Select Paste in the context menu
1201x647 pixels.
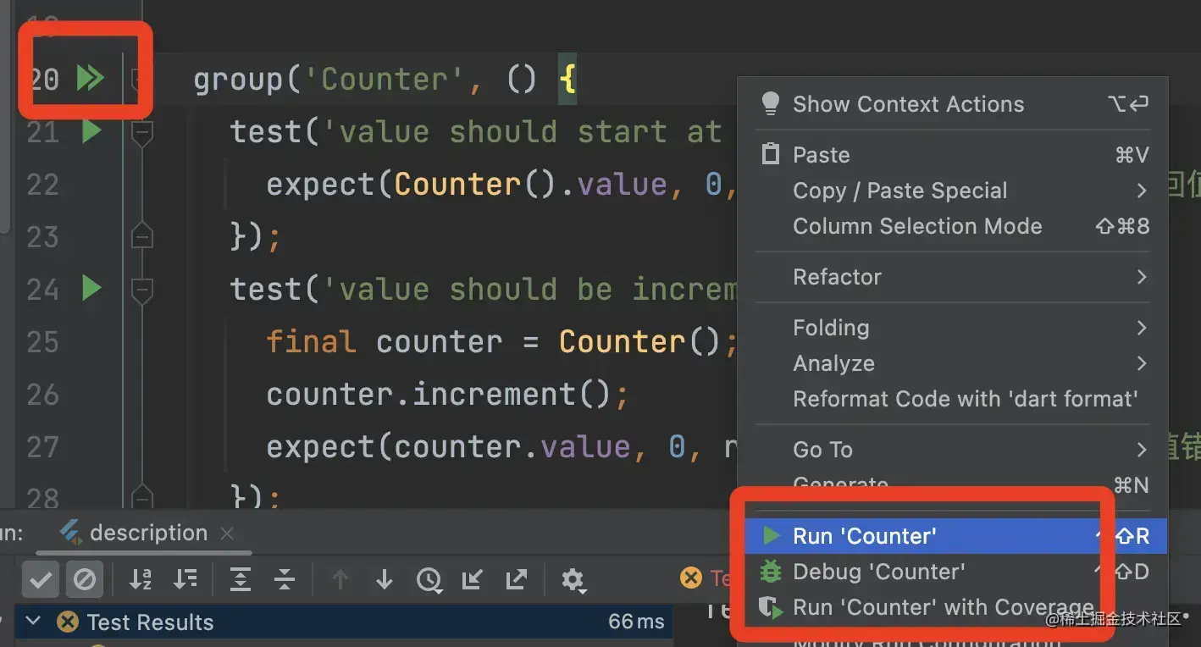coord(955,155)
